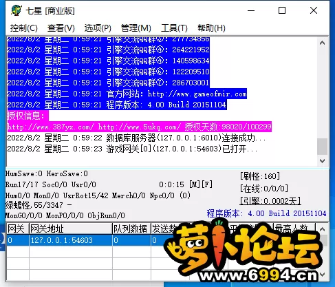This screenshot has height=287, width=335.
Task: Click the 队列数据 cell in the selected row
Action: pos(131,240)
